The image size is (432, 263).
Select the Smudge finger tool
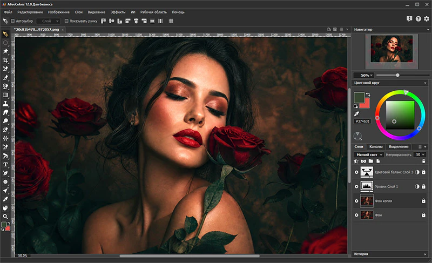click(5, 112)
